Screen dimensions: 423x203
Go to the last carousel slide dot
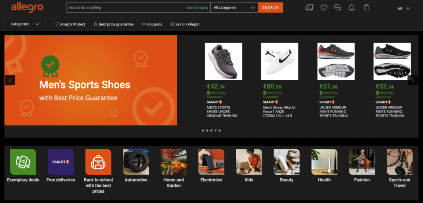220,131
